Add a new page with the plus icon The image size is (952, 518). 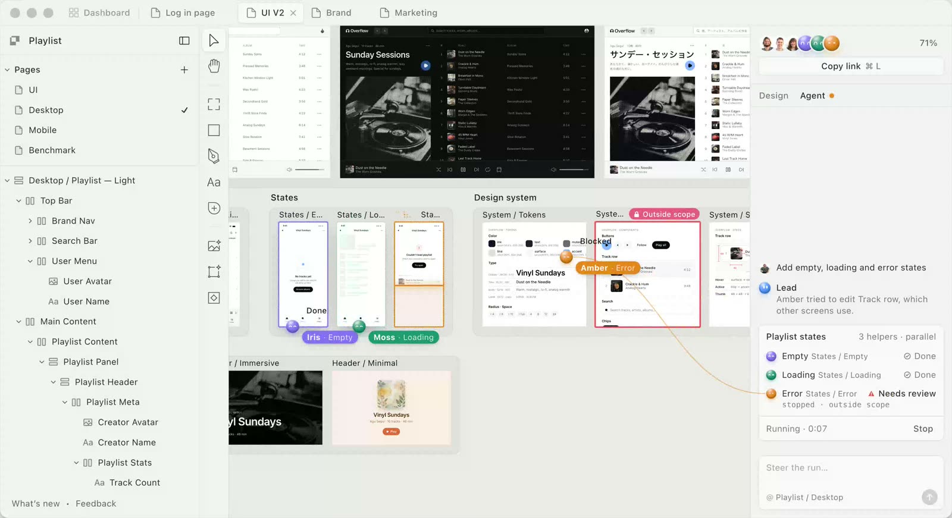[x=184, y=70]
